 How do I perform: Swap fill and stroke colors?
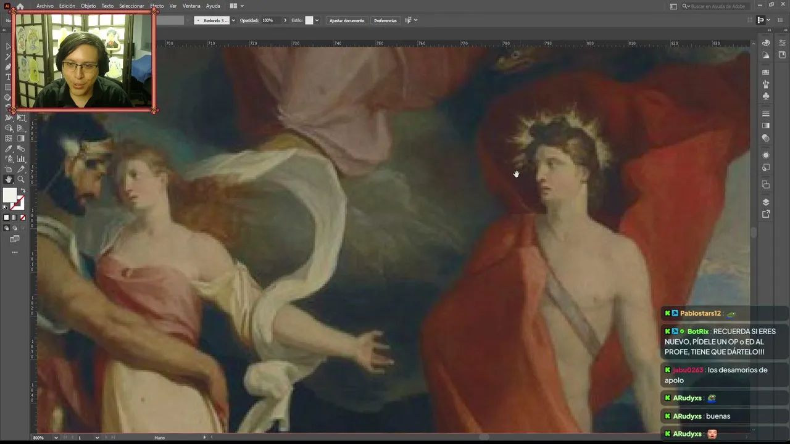click(x=23, y=191)
